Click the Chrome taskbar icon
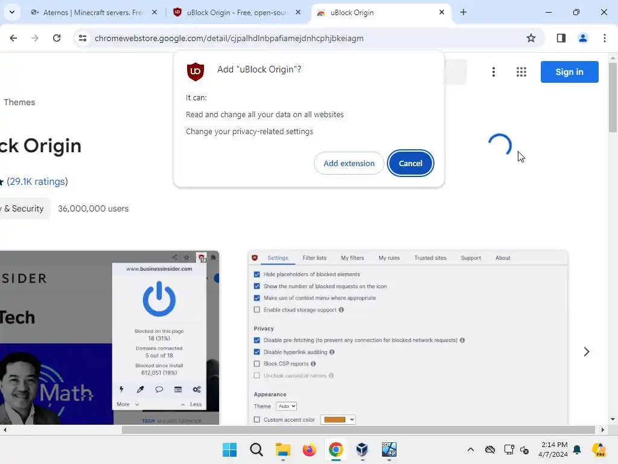The image size is (618, 464). (336, 449)
